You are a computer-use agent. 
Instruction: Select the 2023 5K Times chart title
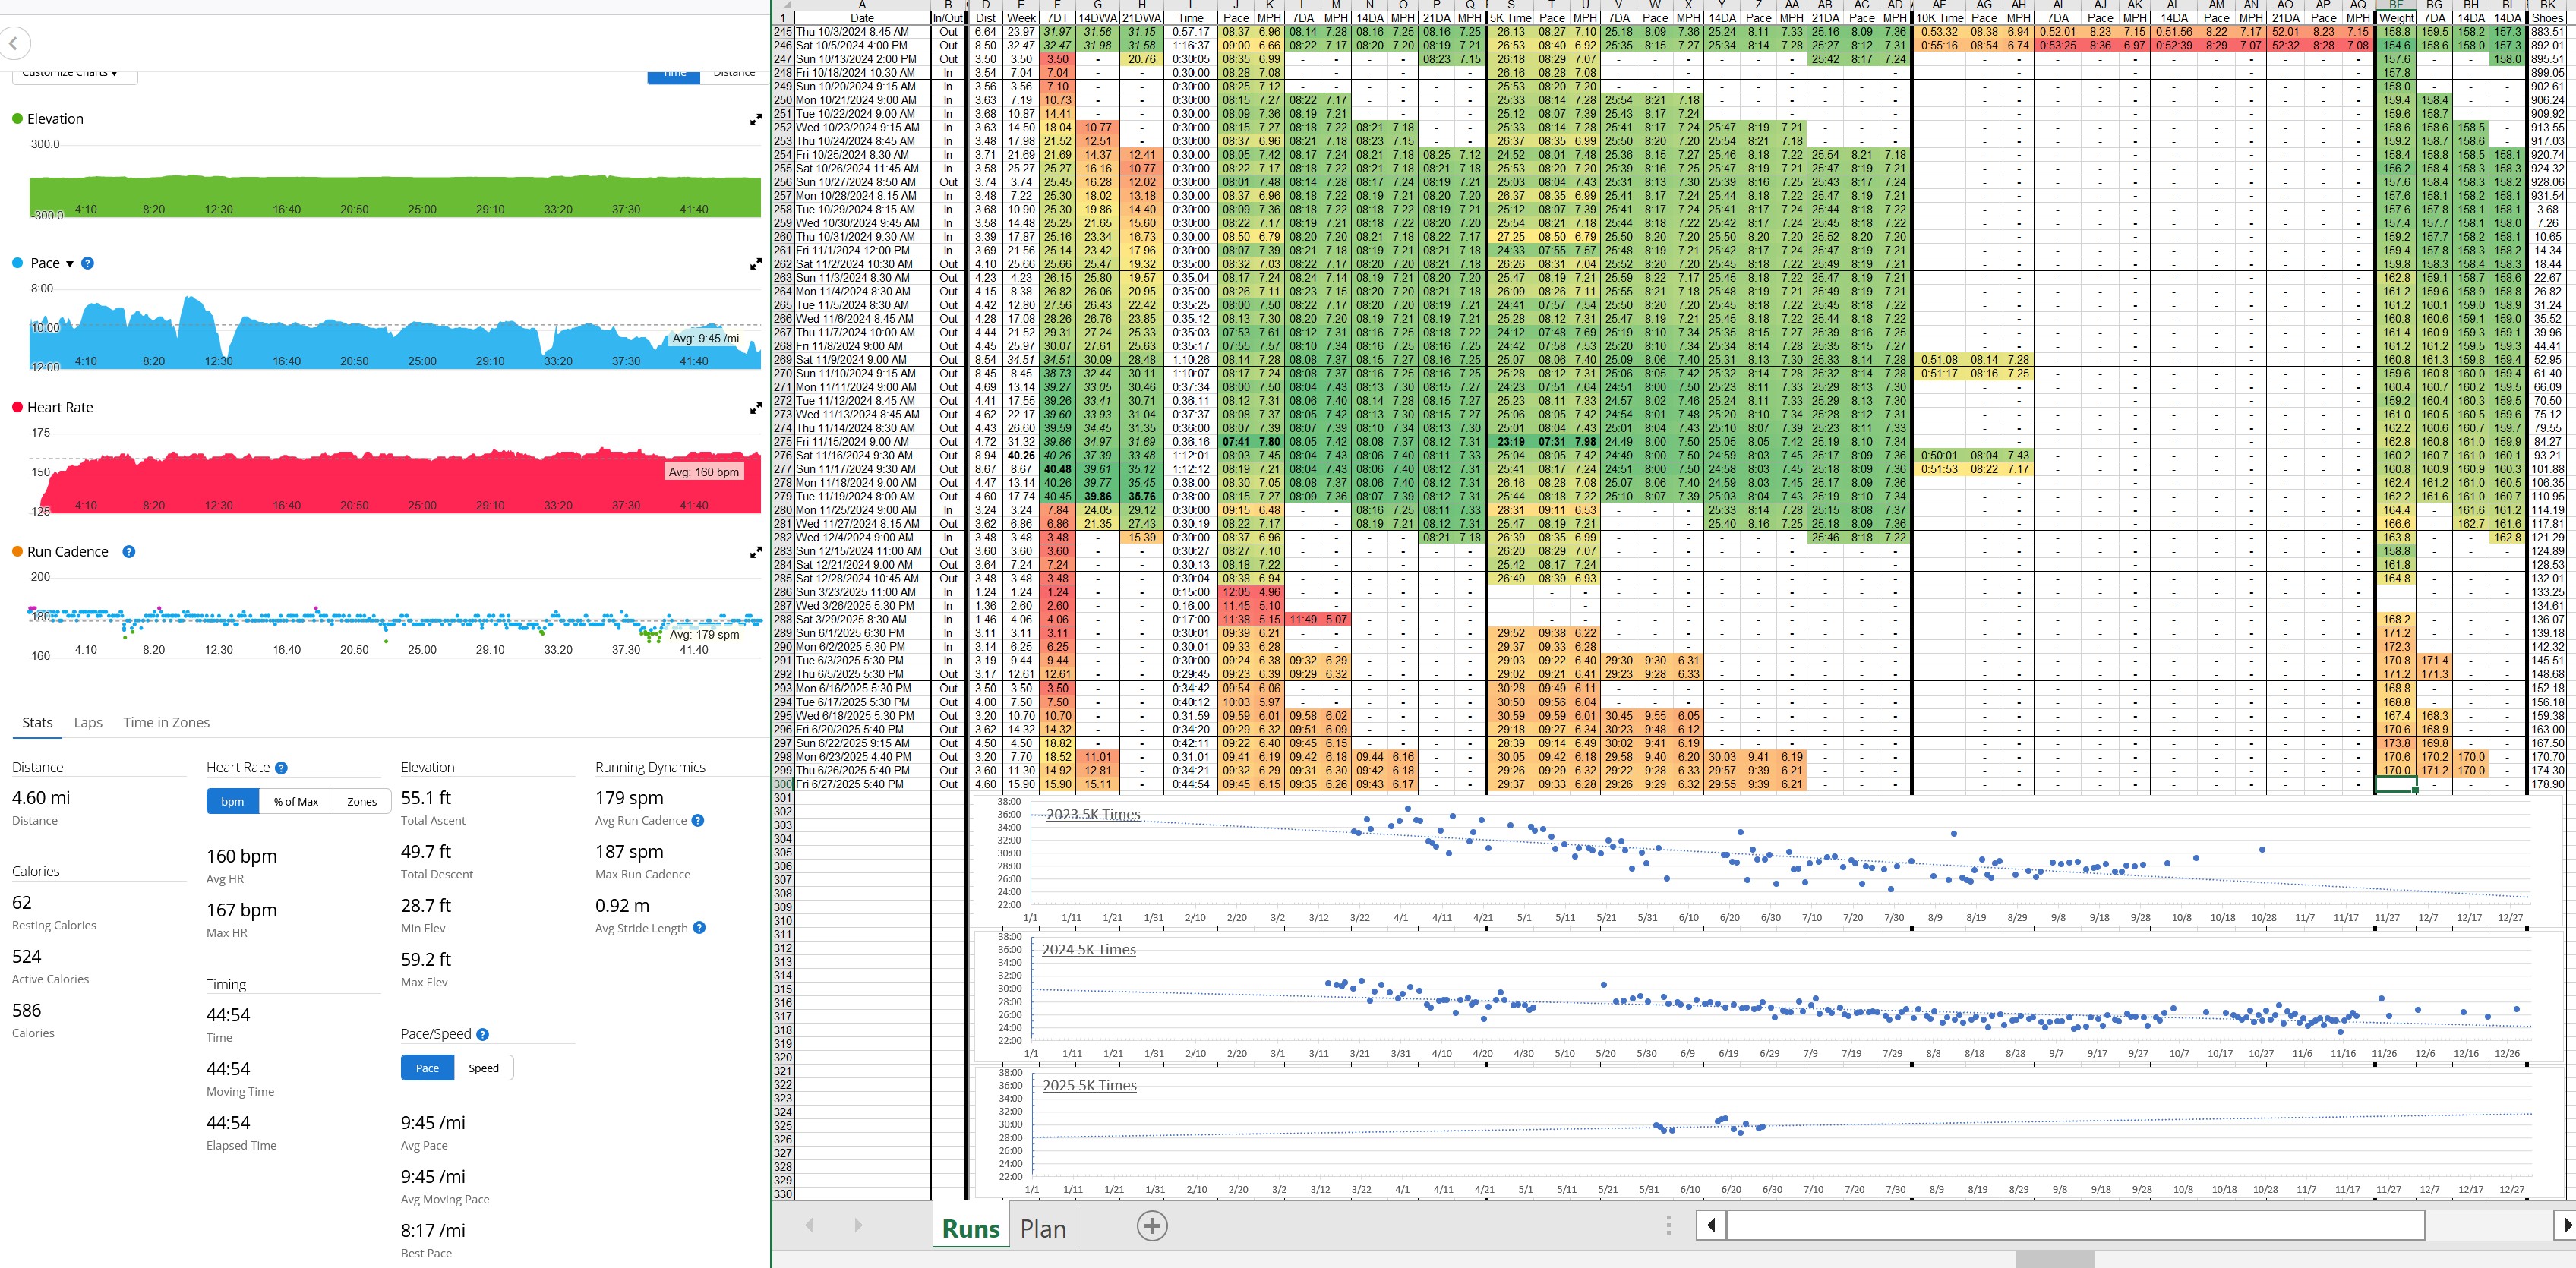tap(1093, 814)
